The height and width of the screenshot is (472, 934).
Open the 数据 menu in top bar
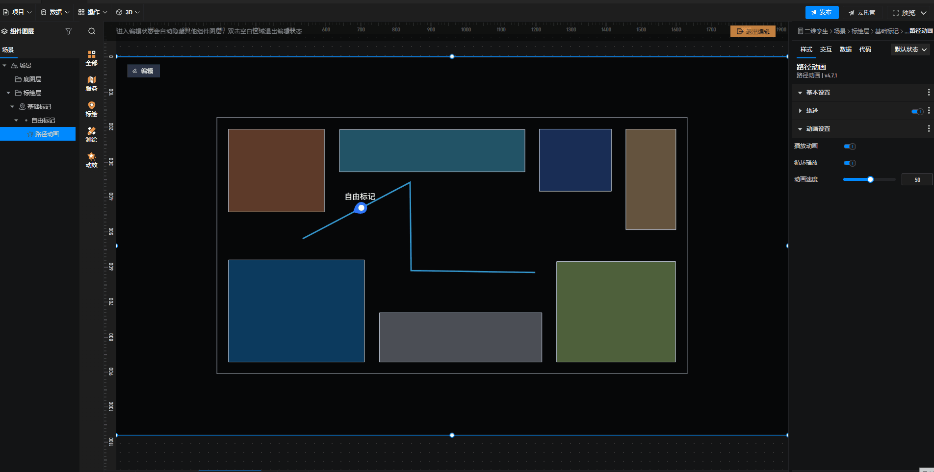(x=55, y=12)
